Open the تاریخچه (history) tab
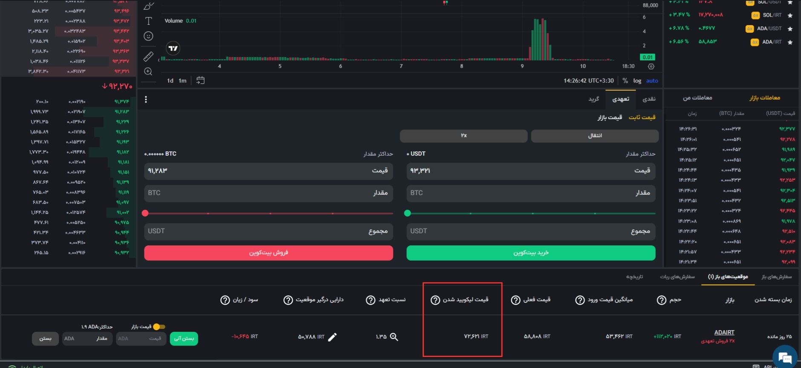This screenshot has width=801, height=368. 634,277
